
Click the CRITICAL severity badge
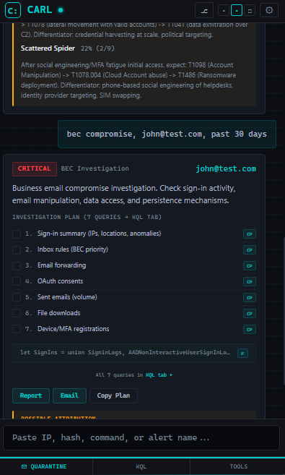pos(35,168)
